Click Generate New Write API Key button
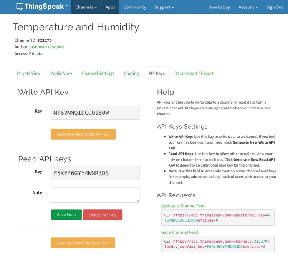This screenshot has width=288, height=255. (83, 134)
